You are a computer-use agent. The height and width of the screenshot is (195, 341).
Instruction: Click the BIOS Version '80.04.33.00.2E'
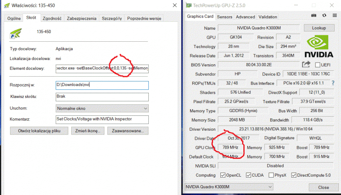259,65
